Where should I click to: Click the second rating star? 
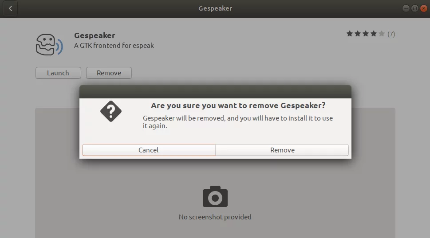358,34
